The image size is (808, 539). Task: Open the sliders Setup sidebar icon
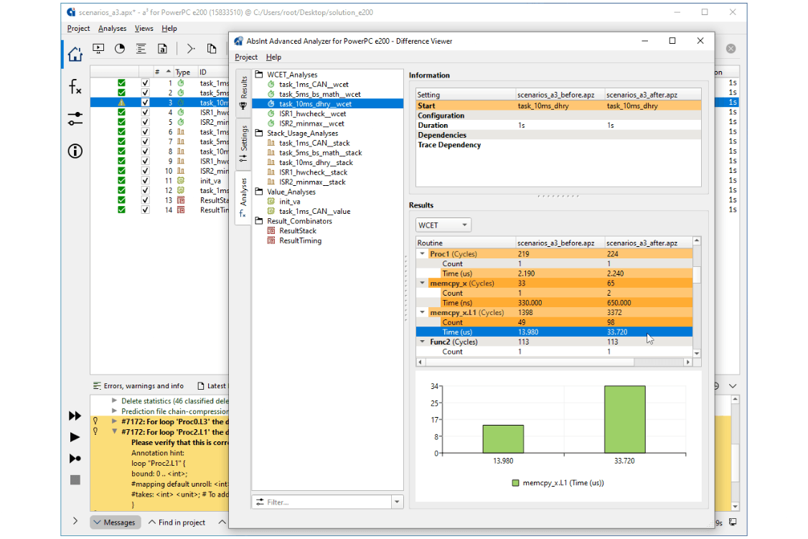click(75, 119)
